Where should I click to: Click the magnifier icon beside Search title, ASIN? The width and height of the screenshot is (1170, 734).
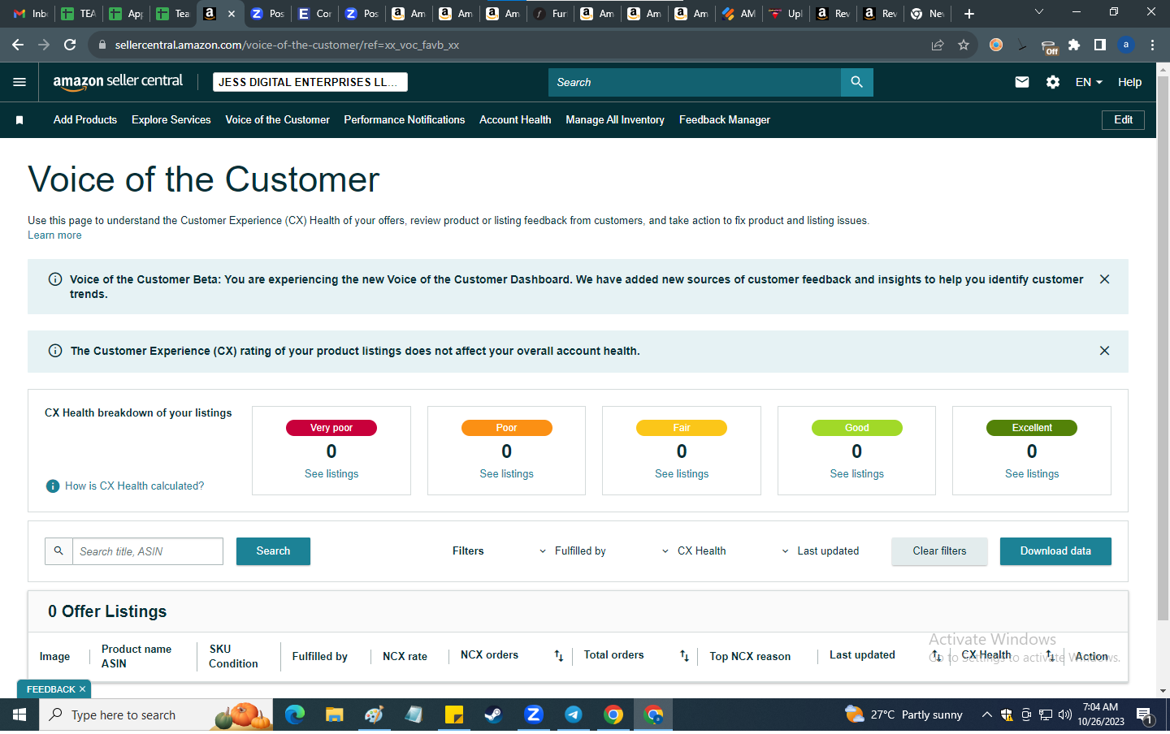(x=58, y=551)
